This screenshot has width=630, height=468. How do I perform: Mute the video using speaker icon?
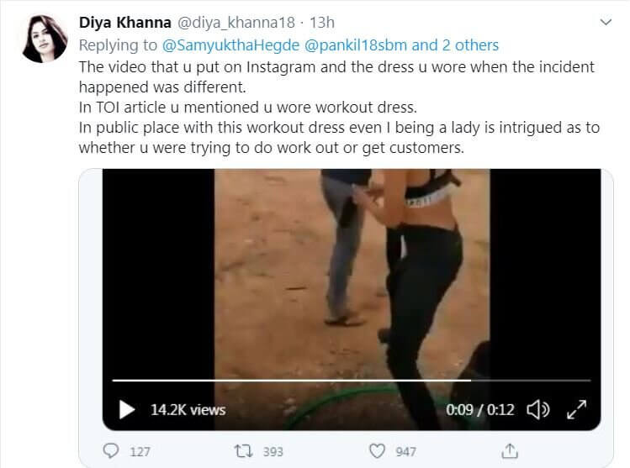(x=537, y=410)
